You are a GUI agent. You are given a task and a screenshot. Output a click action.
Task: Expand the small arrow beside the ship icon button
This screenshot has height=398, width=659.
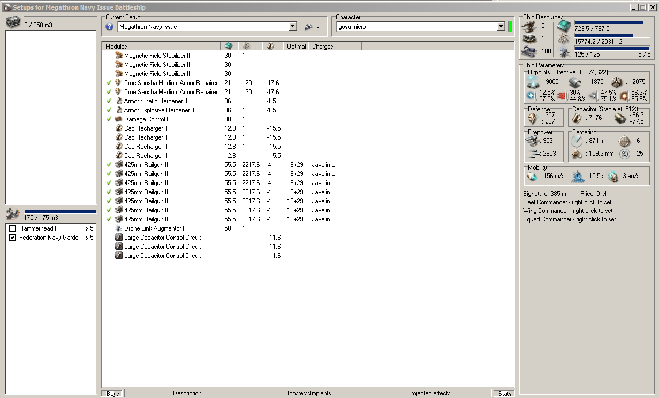tap(318, 27)
